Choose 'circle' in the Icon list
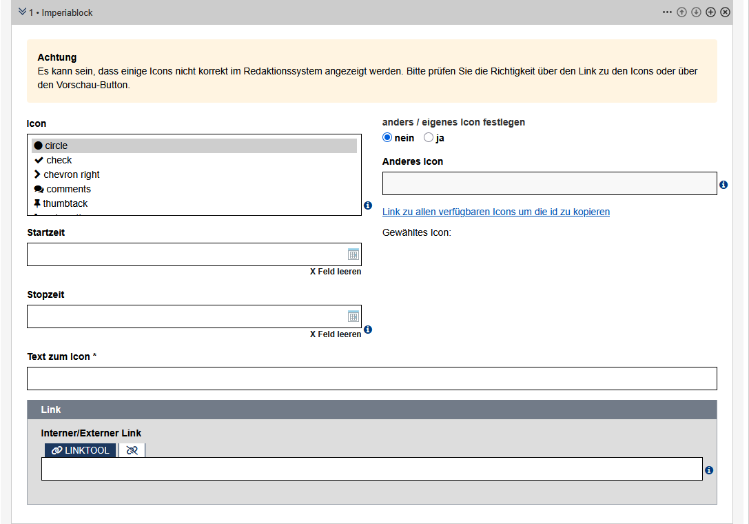This screenshot has width=749, height=524. pos(57,145)
